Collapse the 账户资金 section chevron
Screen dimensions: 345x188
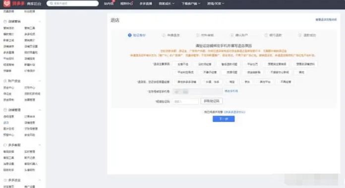[40, 81]
